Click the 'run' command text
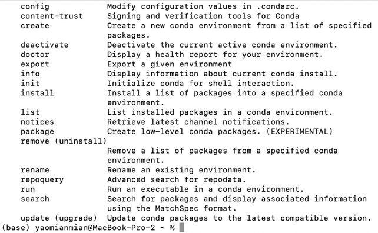The image size is (378, 233). point(28,189)
